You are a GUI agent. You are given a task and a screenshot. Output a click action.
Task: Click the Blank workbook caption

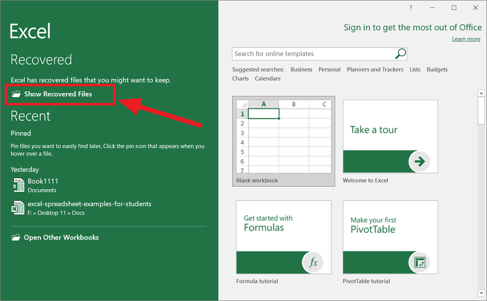click(257, 180)
